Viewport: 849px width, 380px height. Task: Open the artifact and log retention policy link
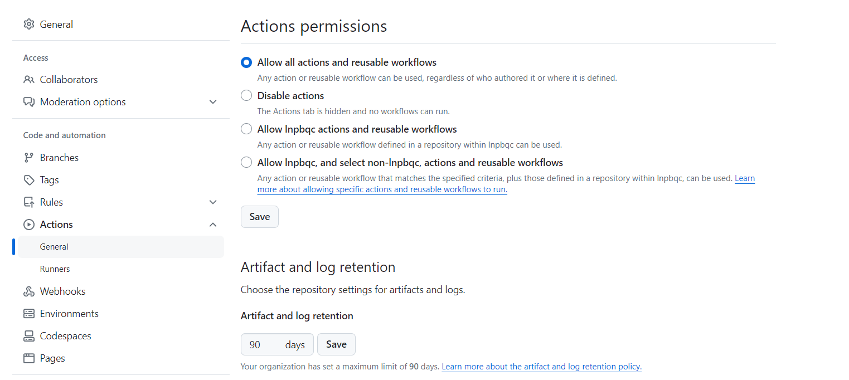[542, 367]
